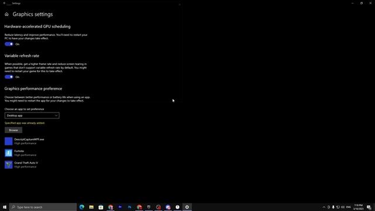The image size is (375, 211).
Task: Click the back arrow in Settings title bar
Action: click(x=4, y=3)
